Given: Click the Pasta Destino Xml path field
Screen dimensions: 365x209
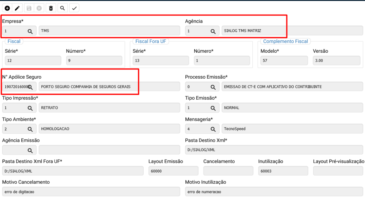Looking at the screenshot, I should point(274,150).
